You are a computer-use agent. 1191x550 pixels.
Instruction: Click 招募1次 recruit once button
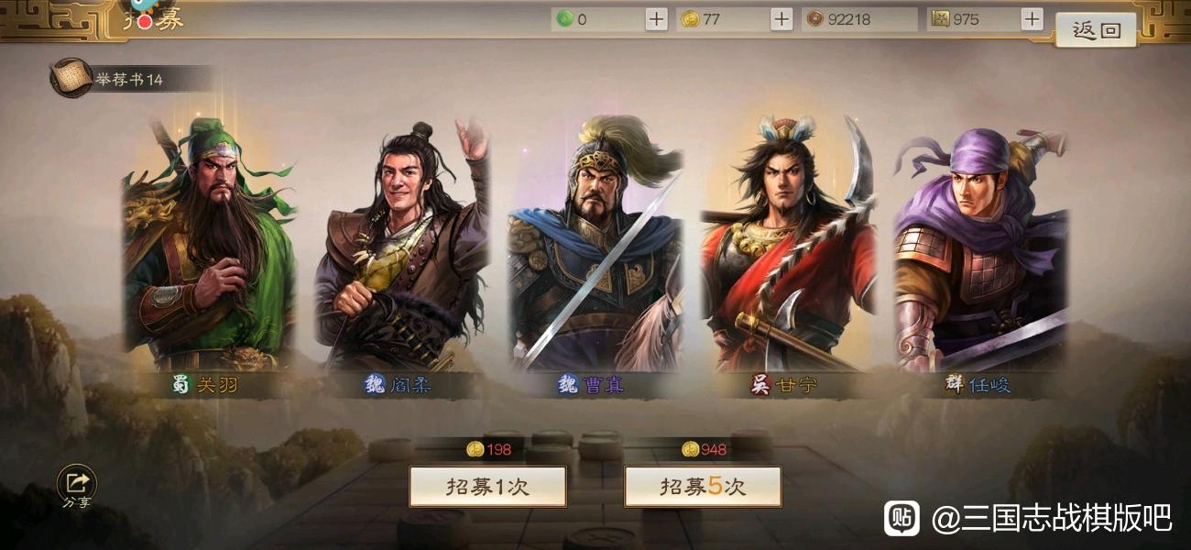[x=487, y=487]
